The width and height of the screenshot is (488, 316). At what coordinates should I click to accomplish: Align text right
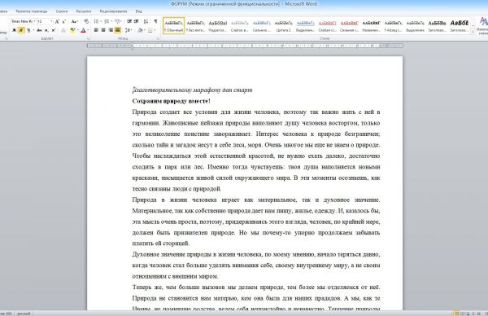[x=111, y=30]
